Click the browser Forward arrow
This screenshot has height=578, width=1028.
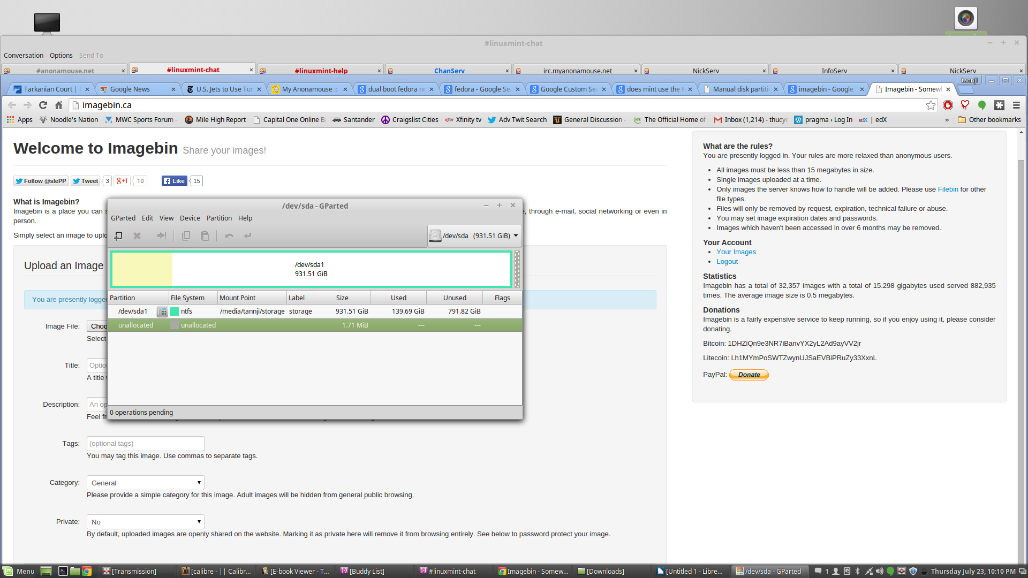(x=27, y=105)
